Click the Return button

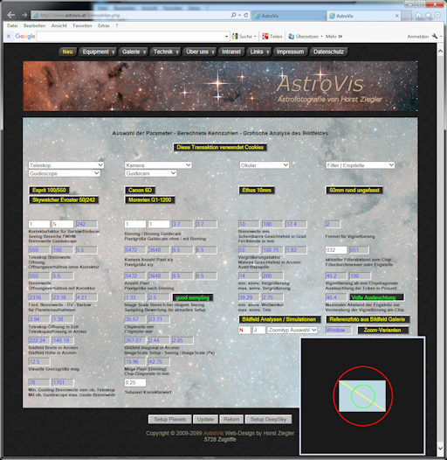tap(231, 419)
